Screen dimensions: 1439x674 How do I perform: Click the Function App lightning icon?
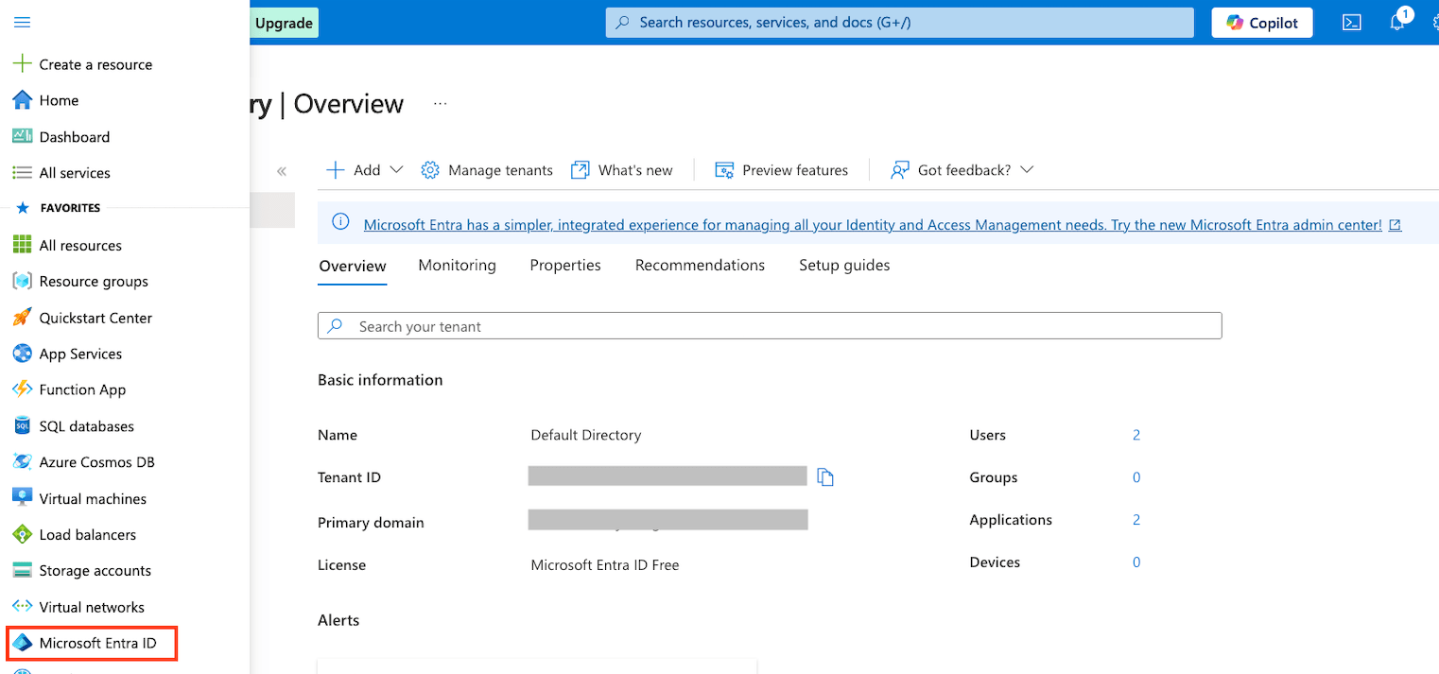22,389
